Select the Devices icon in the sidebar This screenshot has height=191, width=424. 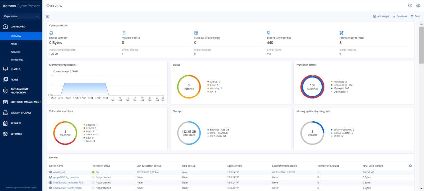5,69
